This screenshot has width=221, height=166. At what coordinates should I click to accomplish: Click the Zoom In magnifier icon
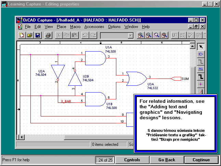(140, 35)
